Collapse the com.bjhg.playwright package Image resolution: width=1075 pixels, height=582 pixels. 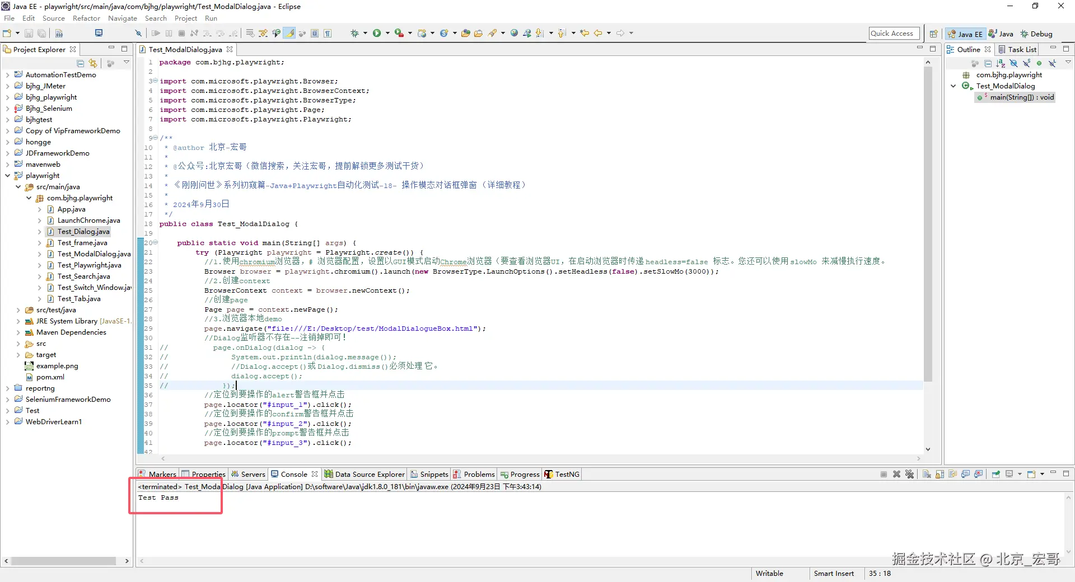[x=29, y=198]
